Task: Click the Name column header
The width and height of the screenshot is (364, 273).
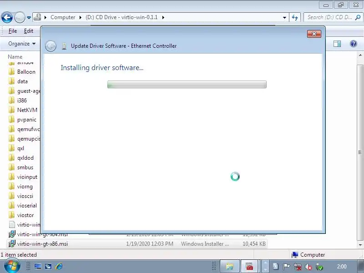Action: (15, 56)
